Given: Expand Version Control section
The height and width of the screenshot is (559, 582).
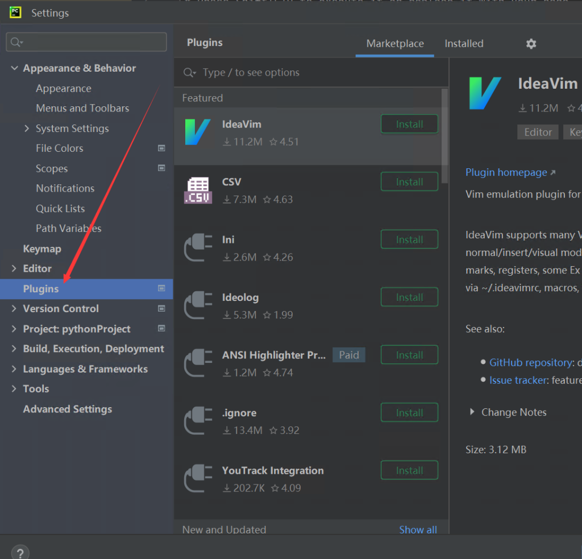Looking at the screenshot, I should 14,308.
